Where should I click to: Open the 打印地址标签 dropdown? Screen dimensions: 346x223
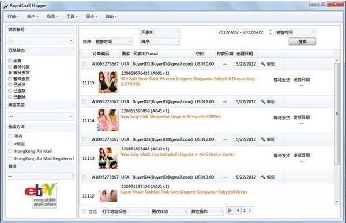click(125, 211)
